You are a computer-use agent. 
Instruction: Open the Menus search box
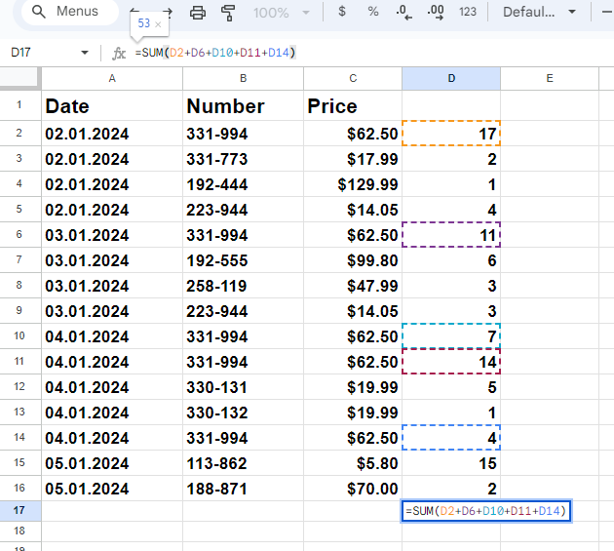coord(70,12)
